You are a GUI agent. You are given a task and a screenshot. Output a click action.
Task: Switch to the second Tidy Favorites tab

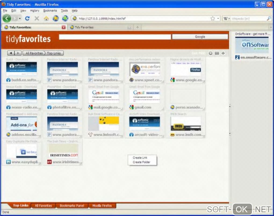click(101, 27)
